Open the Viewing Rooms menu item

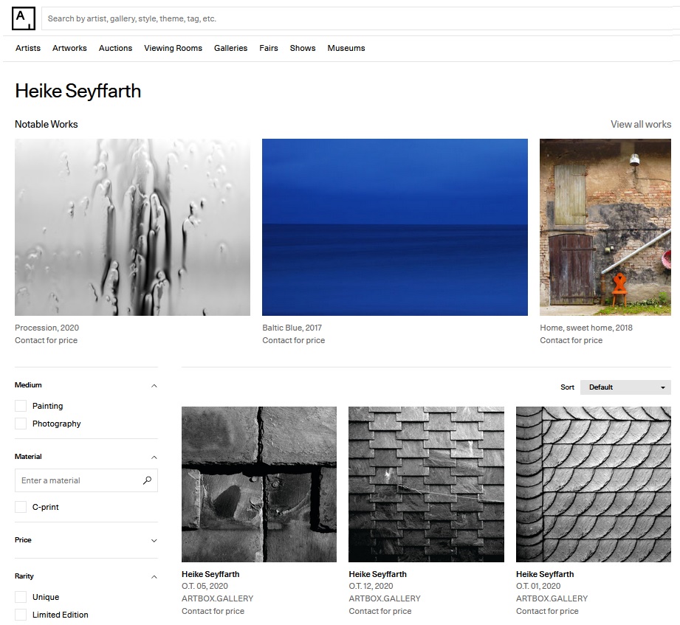(173, 48)
